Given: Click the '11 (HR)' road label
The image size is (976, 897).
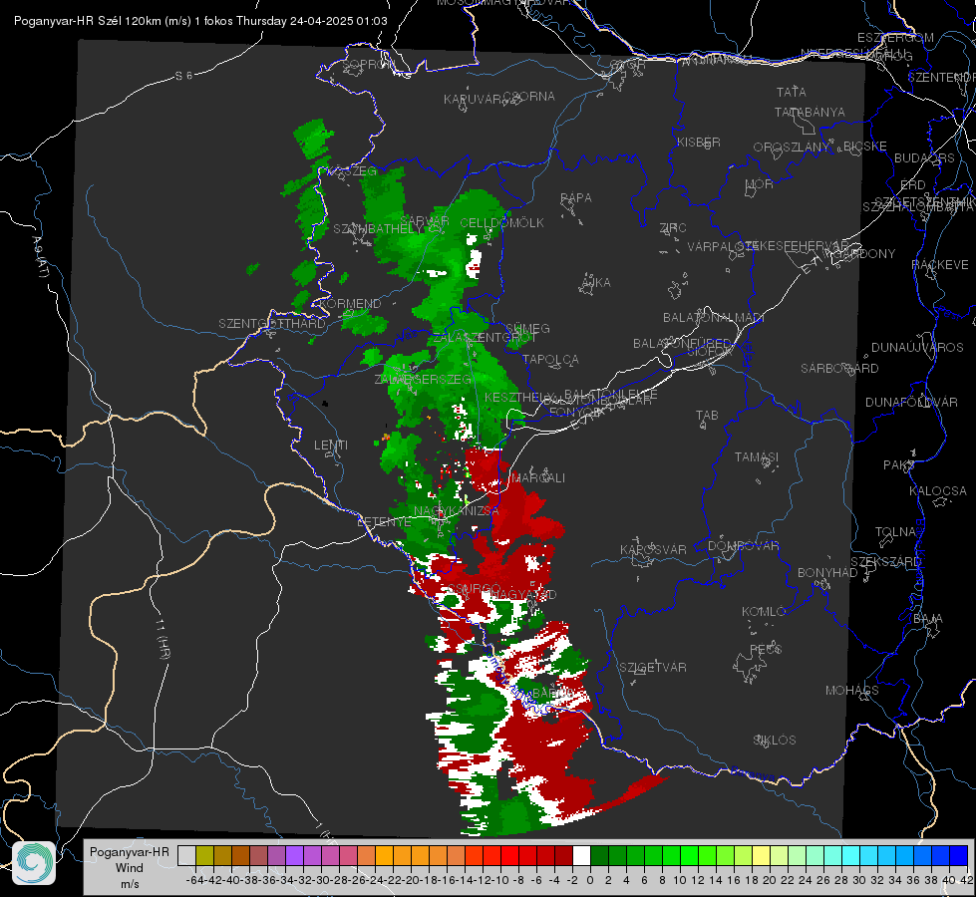Looking at the screenshot, I should (163, 640).
